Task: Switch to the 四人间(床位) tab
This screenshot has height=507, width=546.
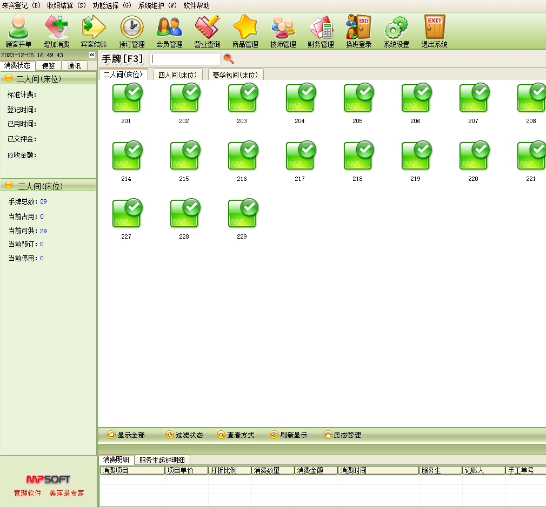Action: point(177,75)
